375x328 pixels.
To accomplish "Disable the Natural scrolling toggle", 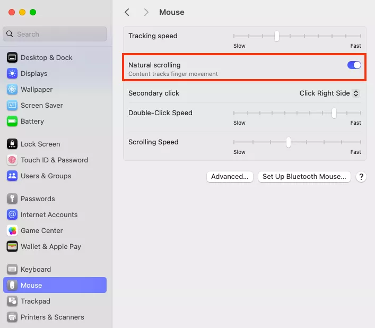I will 354,65.
